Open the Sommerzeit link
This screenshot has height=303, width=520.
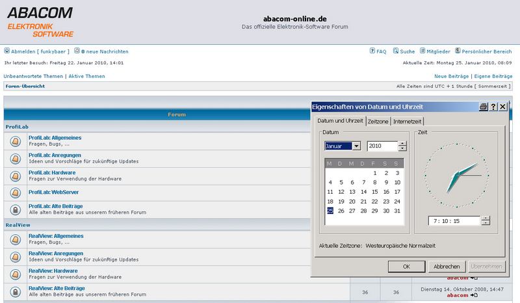(x=493, y=86)
